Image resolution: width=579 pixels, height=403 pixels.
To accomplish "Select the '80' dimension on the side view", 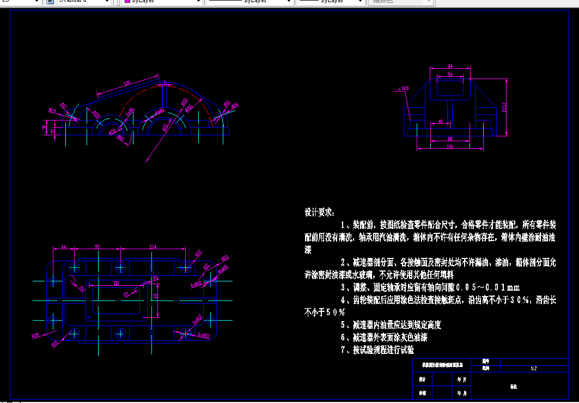I will click(450, 139).
